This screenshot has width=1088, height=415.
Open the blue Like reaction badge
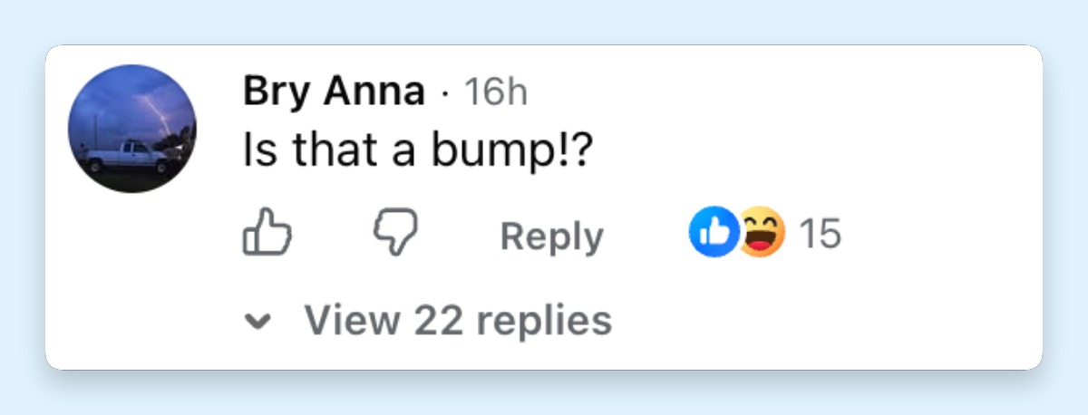(713, 233)
